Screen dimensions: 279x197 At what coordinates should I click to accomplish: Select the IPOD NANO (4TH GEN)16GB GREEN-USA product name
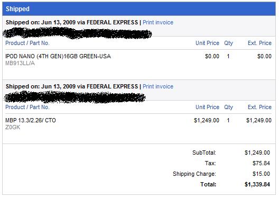[x=58, y=56]
